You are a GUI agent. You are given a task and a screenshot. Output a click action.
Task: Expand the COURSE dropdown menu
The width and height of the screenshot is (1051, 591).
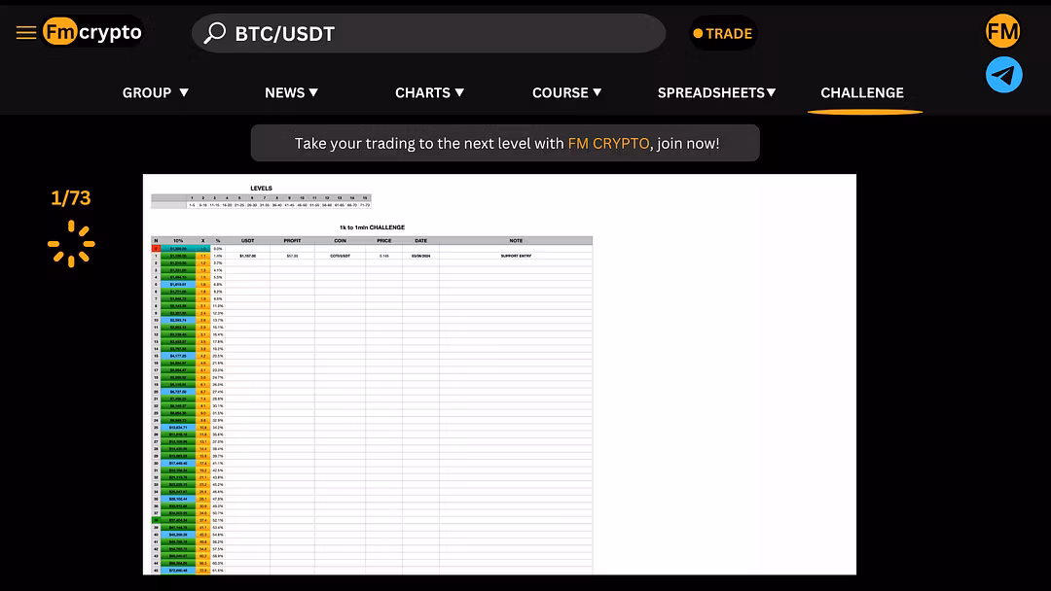point(566,92)
